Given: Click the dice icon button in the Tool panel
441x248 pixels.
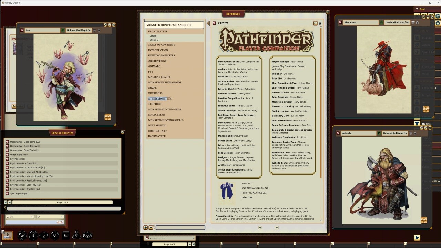Looking at the screenshot, I should [x=437, y=15].
